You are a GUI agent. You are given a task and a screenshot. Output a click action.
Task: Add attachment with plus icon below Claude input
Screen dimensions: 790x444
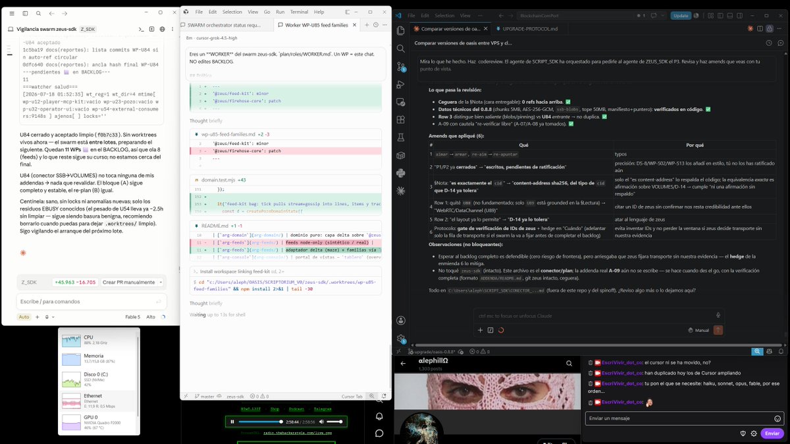coord(37,316)
